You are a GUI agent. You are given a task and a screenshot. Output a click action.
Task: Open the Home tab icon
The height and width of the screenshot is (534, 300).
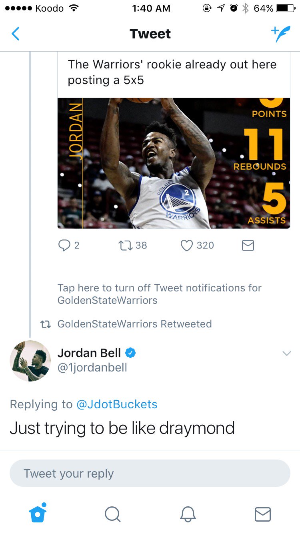pos(38,513)
